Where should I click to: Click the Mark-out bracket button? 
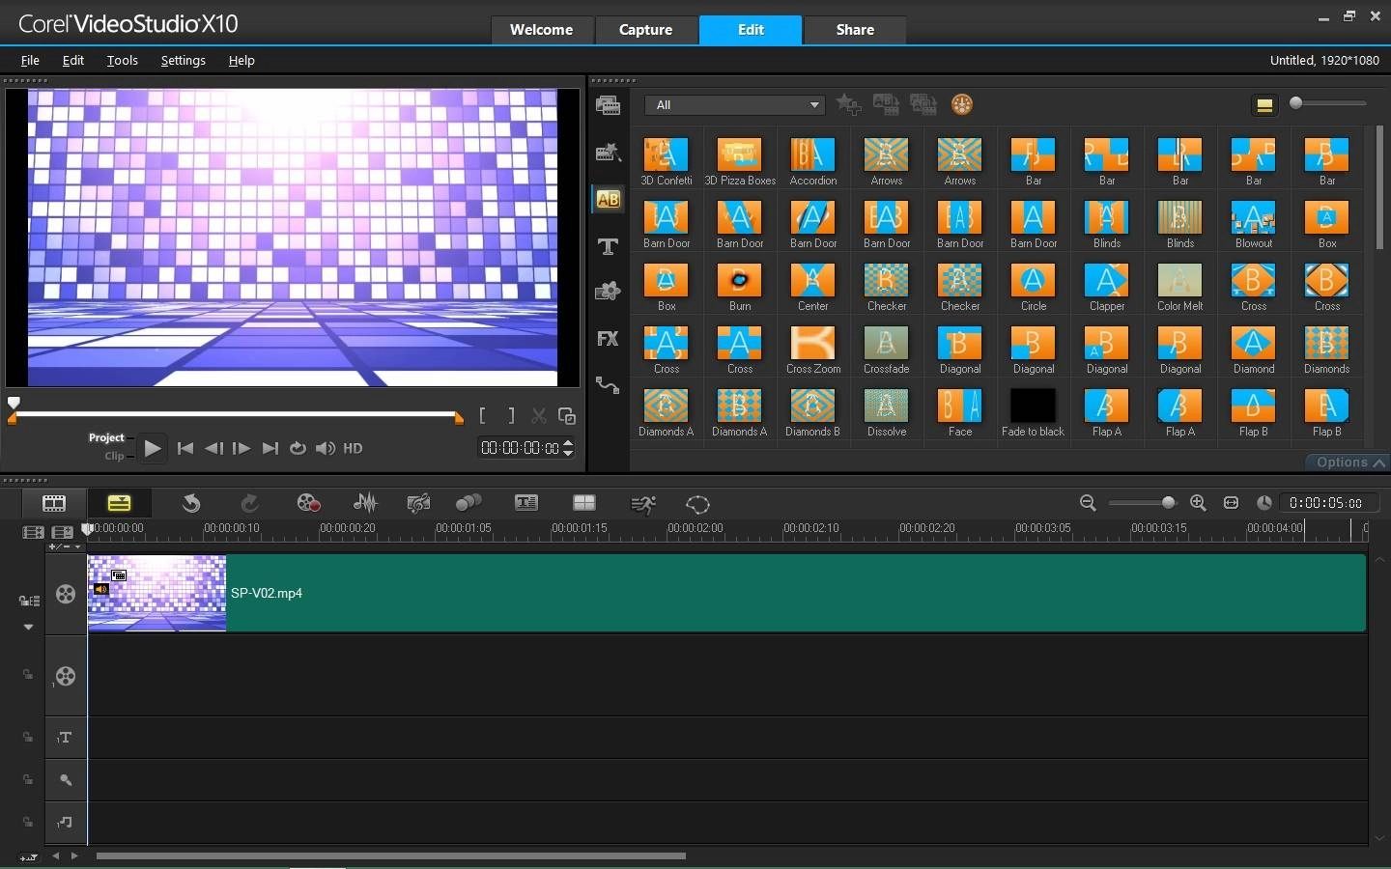(511, 416)
